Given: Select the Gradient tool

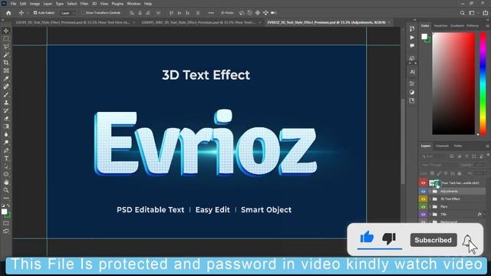Looking at the screenshot, I should (x=6, y=127).
